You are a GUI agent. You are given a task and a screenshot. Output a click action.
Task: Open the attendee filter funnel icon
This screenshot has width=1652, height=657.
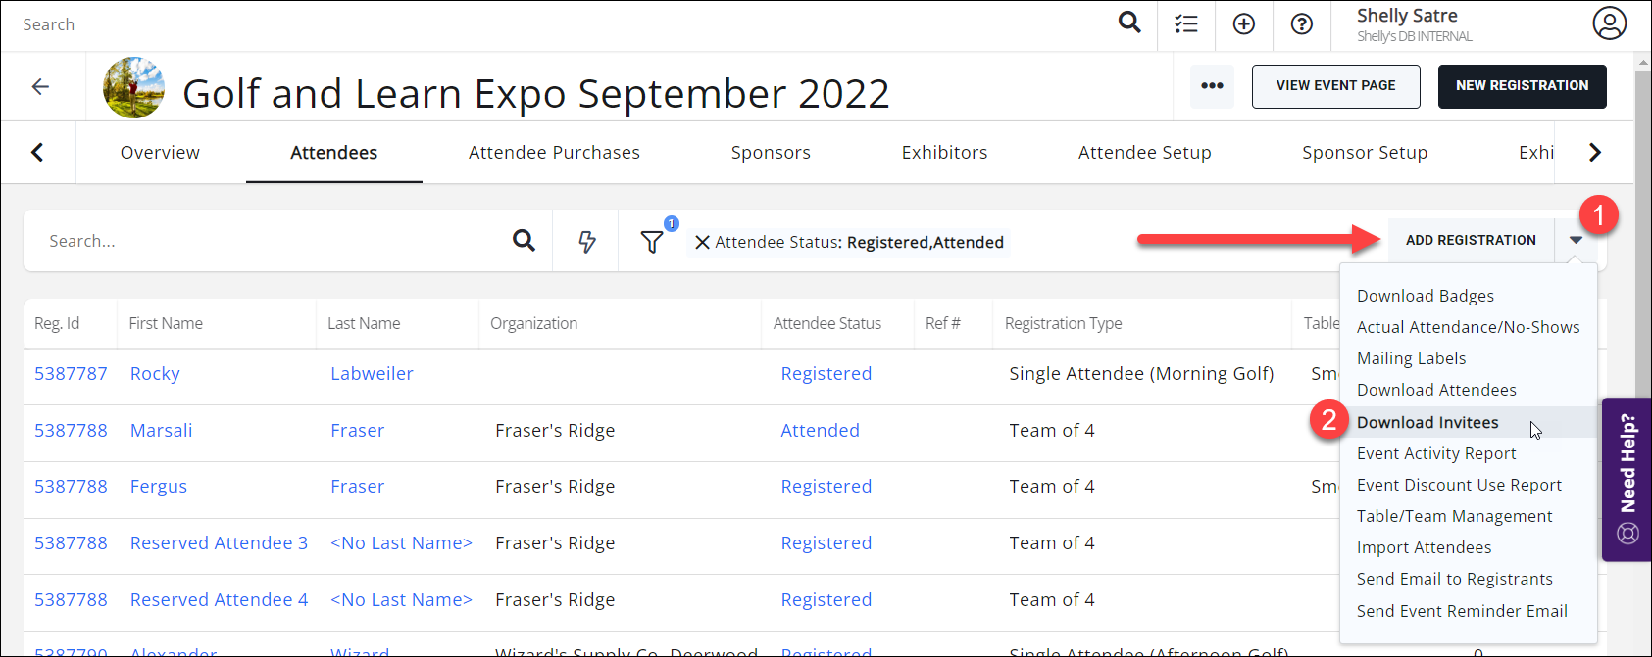tap(652, 241)
